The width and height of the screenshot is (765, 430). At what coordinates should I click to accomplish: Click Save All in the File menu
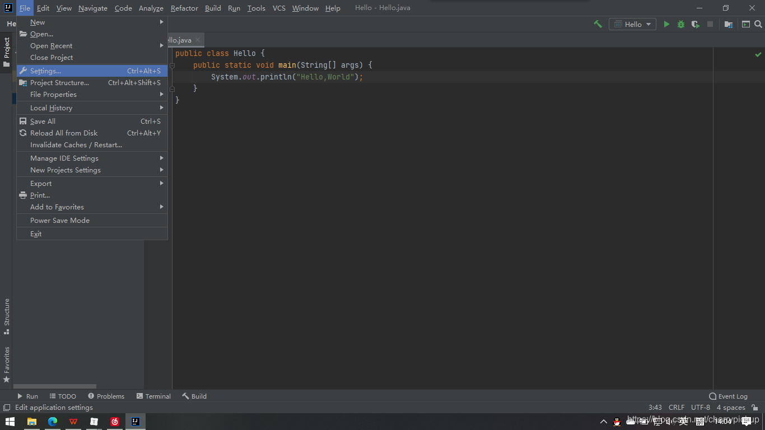pos(92,121)
